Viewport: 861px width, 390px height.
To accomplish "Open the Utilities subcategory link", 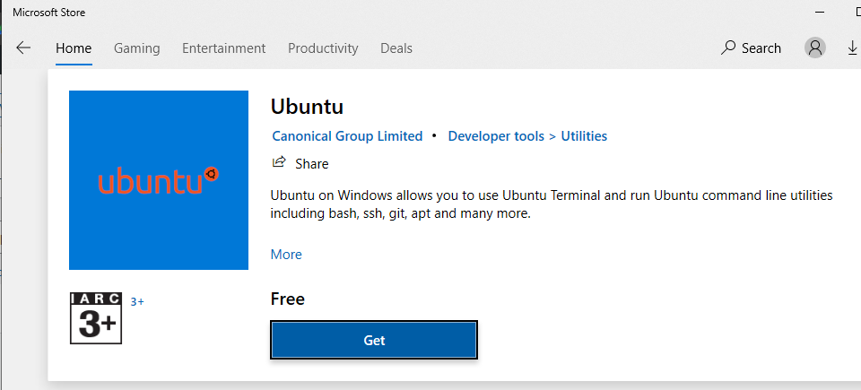I will pyautogui.click(x=584, y=136).
